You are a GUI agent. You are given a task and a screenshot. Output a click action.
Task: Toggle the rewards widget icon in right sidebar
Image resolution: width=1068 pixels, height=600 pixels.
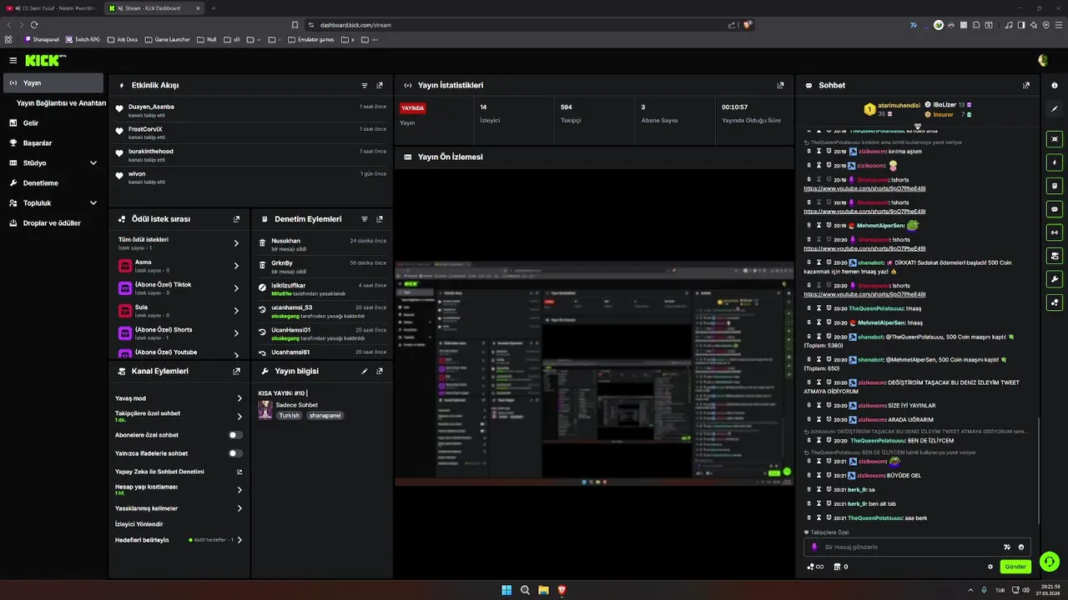tap(1055, 302)
